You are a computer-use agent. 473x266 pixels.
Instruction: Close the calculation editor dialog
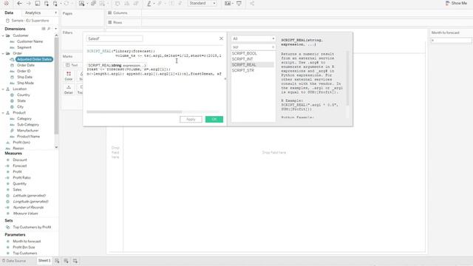(221, 38)
